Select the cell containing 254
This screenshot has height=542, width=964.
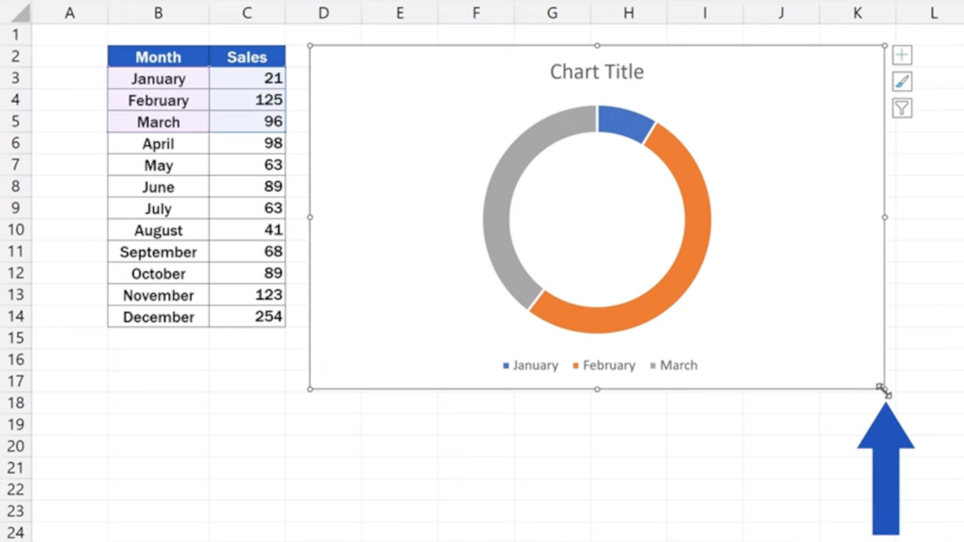point(247,317)
